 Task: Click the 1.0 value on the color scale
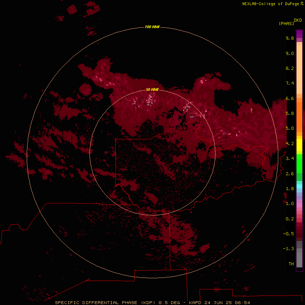290,204
